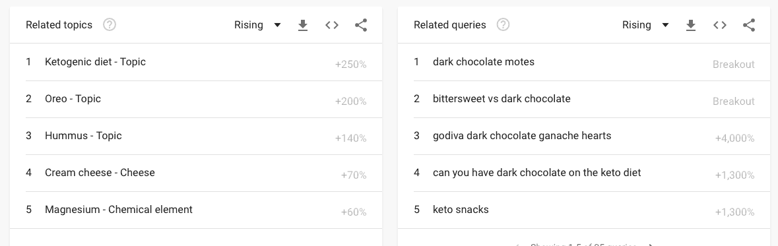Screen dimensions: 778x246
Task: Share the Related queries card
Action: (749, 25)
